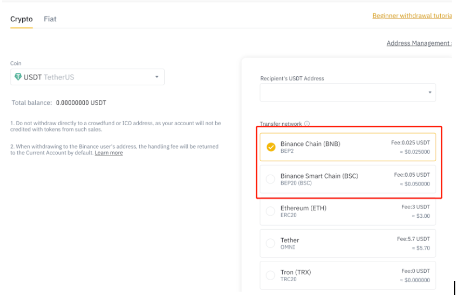This screenshot has height=303, width=460.
Task: Choose the Tether OMNI network radio
Action: tap(270, 243)
